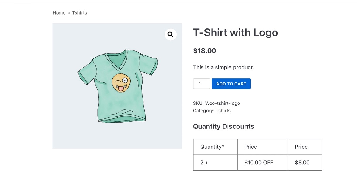
Task: Click the Quantity Discounts heading
Action: click(223, 127)
